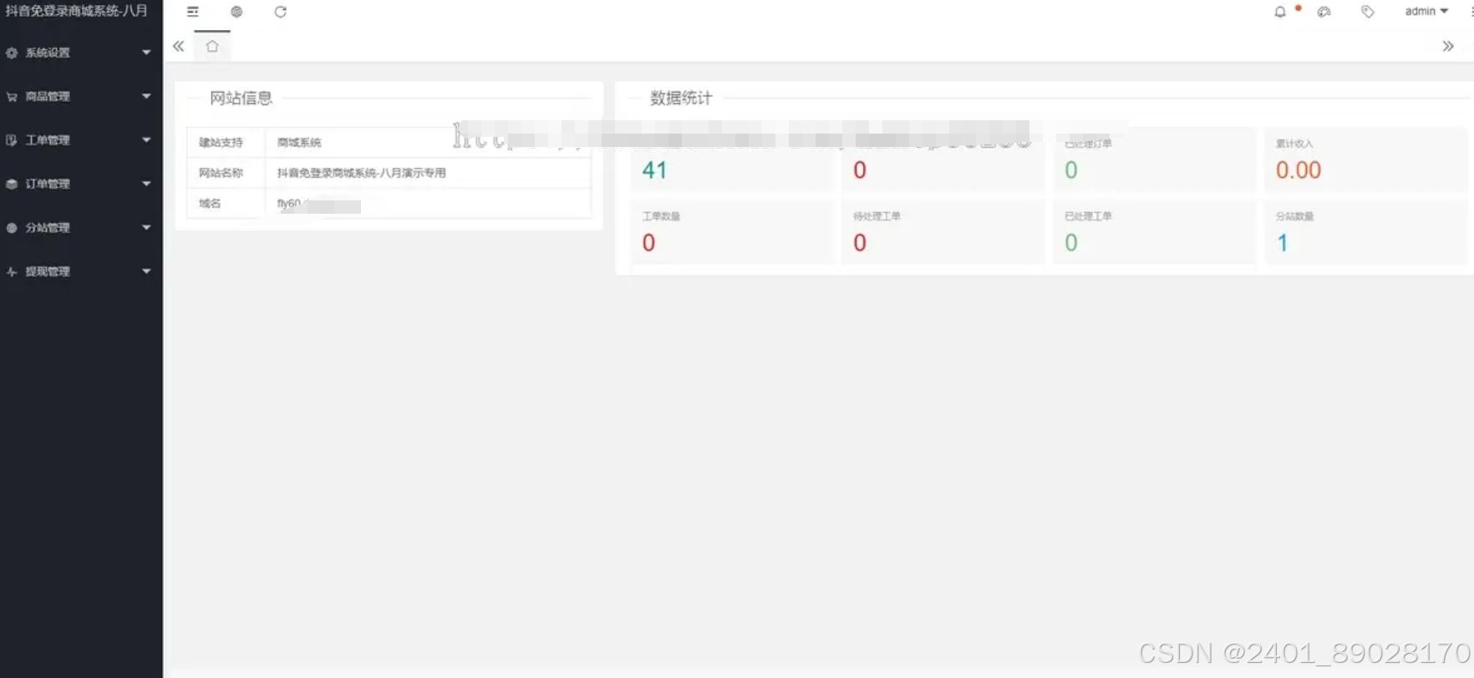Open the notification bell
1474x678 pixels.
tap(1280, 12)
